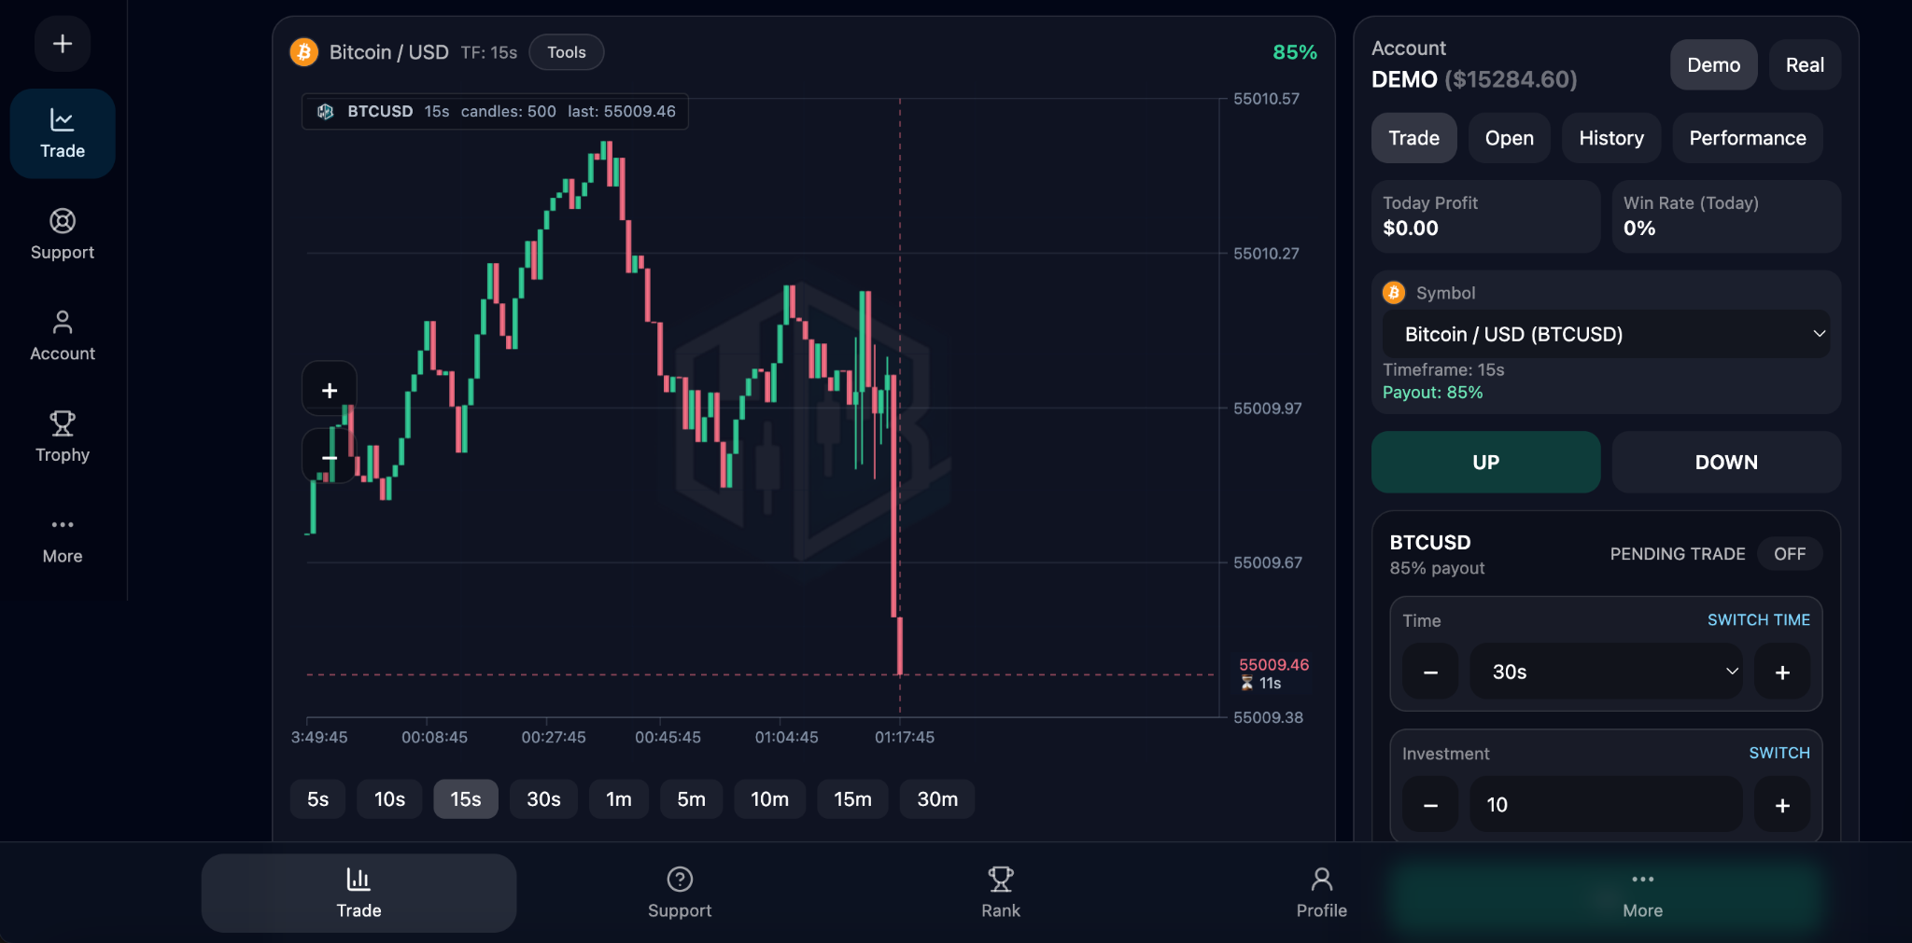Click the Trophy icon in the sidebar
Image resolution: width=1912 pixels, height=943 pixels.
pyautogui.click(x=62, y=436)
